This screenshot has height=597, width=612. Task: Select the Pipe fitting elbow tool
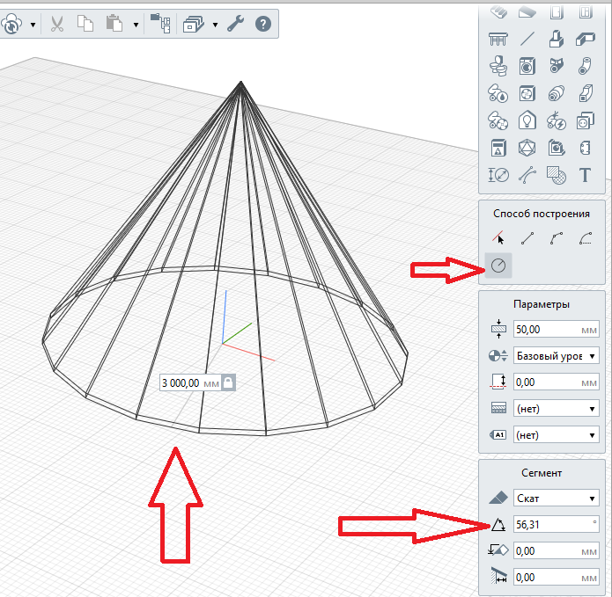[586, 66]
